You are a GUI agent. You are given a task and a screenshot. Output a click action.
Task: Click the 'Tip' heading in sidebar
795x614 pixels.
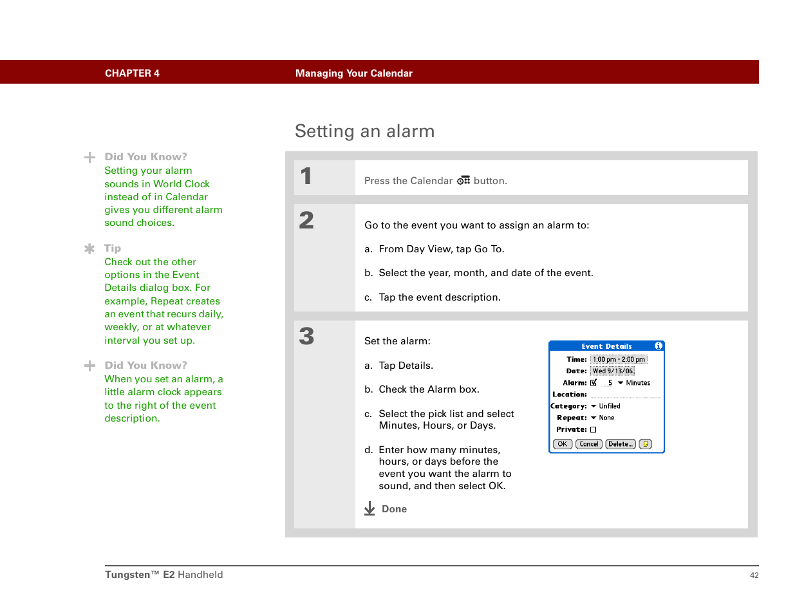coord(113,248)
